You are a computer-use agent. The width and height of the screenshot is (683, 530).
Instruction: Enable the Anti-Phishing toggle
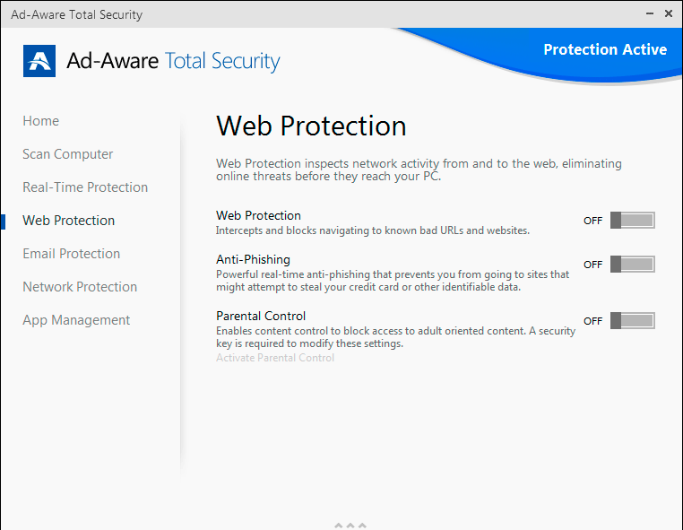633,265
